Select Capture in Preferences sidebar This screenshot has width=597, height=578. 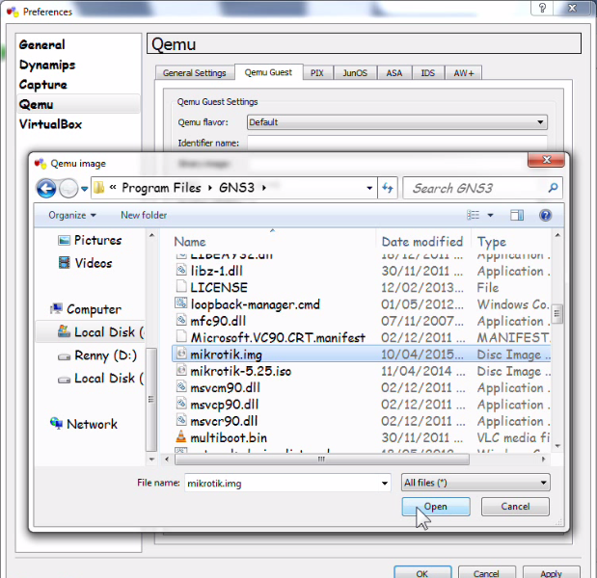(x=43, y=85)
